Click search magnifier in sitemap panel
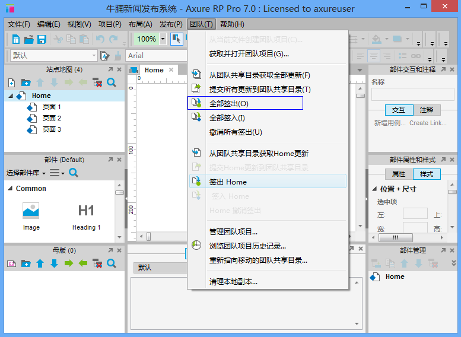Screen dimensions: 461x337 coord(112,82)
